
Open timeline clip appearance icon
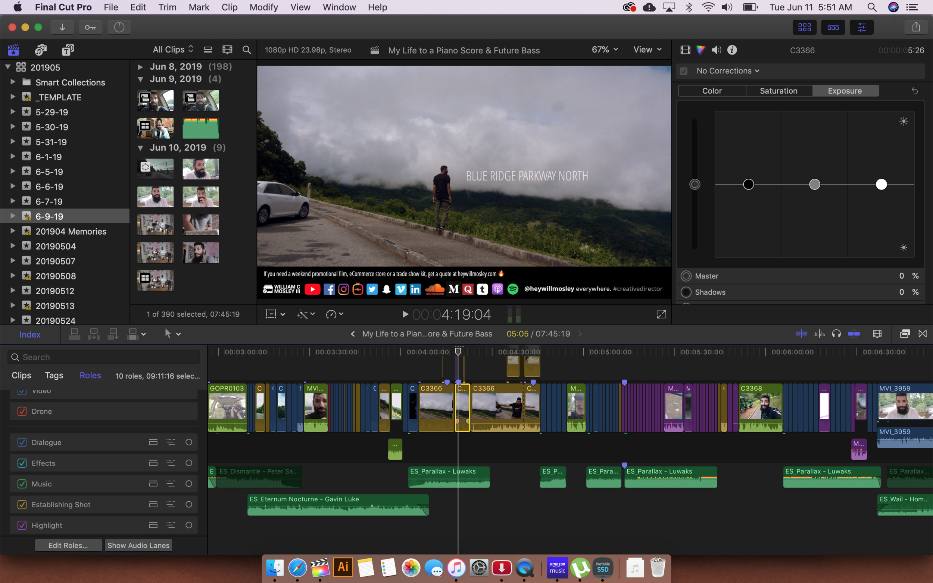(877, 334)
